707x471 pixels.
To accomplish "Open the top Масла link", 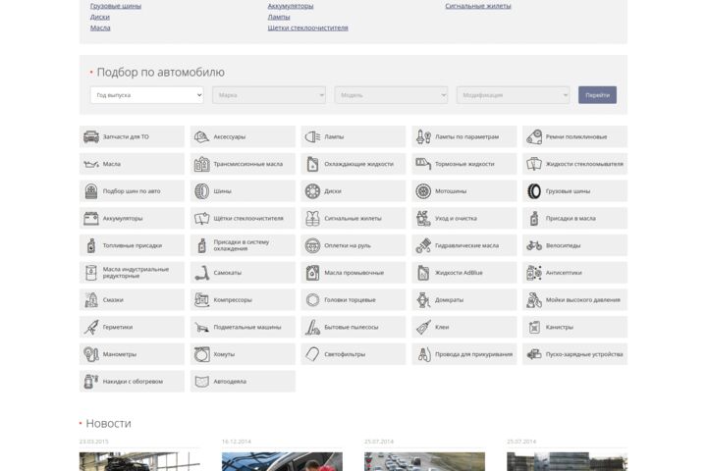I will (100, 27).
